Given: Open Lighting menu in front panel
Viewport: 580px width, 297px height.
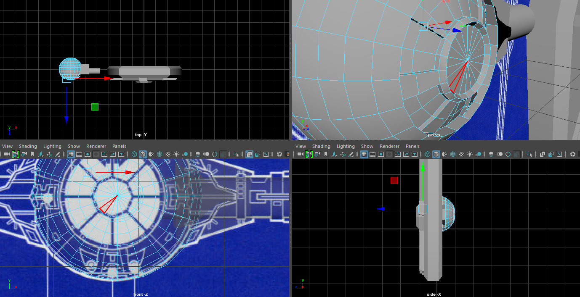Looking at the screenshot, I should [52, 146].
